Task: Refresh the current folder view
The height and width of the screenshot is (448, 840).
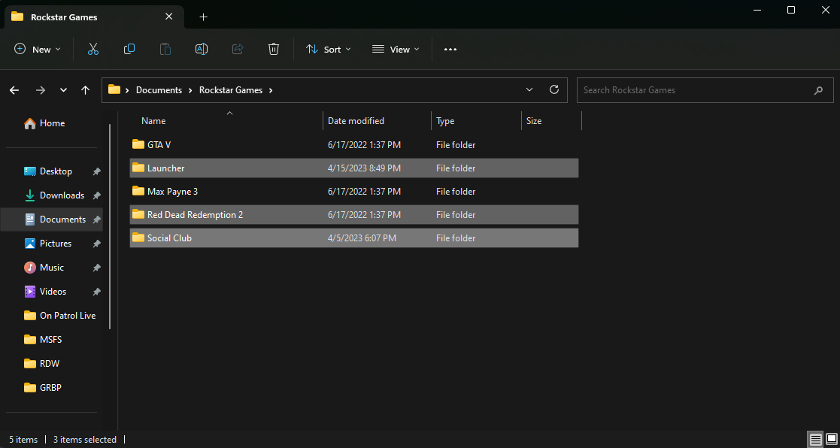Action: [x=554, y=90]
